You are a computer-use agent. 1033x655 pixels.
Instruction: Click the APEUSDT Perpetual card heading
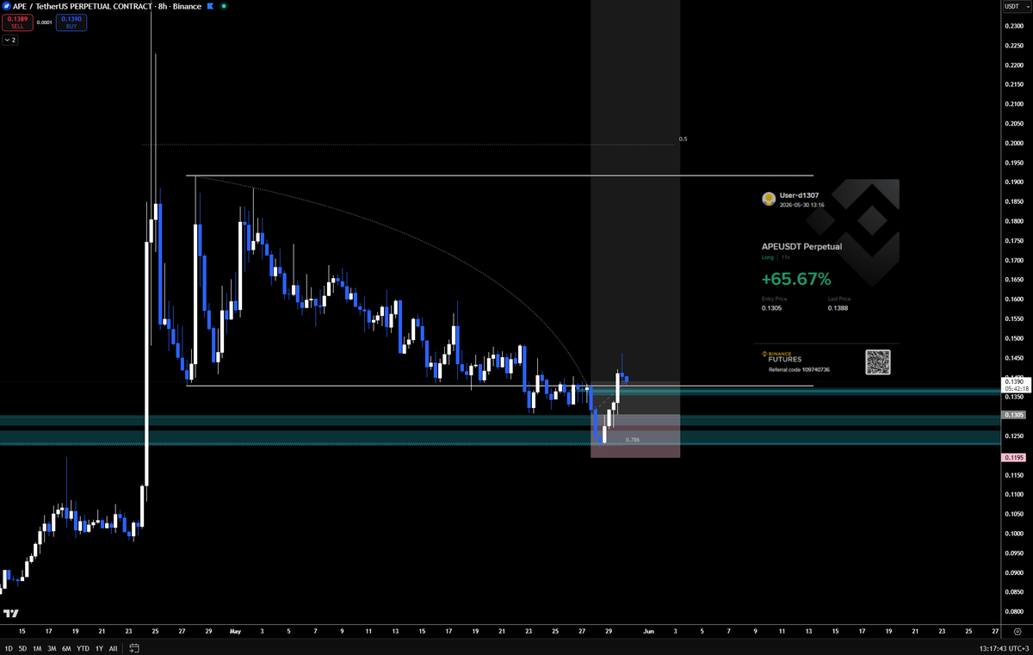pos(801,246)
